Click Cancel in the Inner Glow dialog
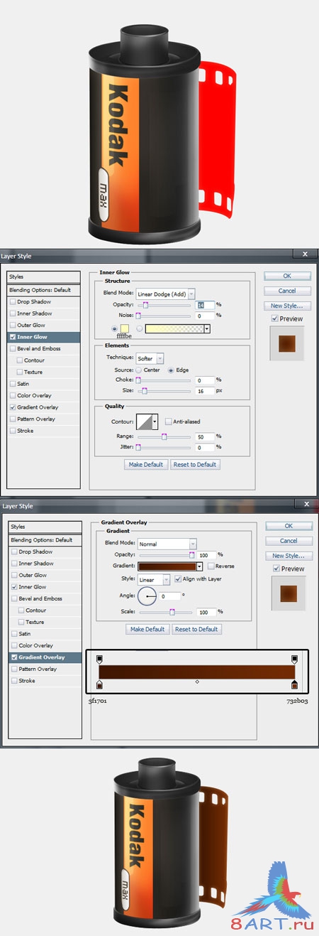The height and width of the screenshot is (936, 319). tap(287, 291)
